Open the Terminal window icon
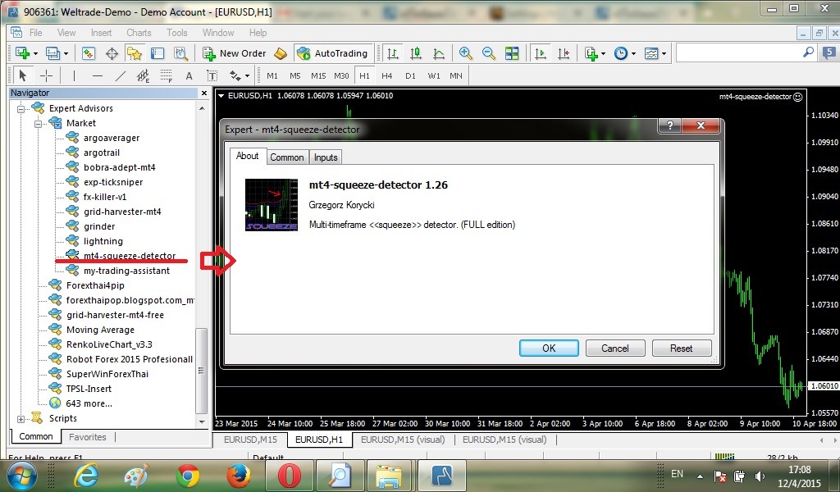Screen dimensions: 840x492 click(157, 53)
